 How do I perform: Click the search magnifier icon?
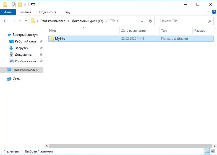pos(210,21)
